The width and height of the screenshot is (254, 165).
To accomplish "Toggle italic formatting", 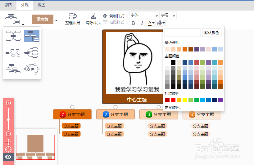I will pos(142,23).
